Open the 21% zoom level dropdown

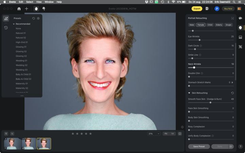click(154, 134)
